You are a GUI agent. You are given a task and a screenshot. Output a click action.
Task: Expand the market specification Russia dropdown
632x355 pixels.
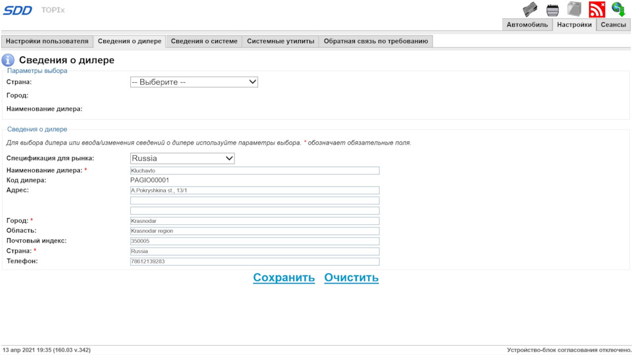(182, 158)
